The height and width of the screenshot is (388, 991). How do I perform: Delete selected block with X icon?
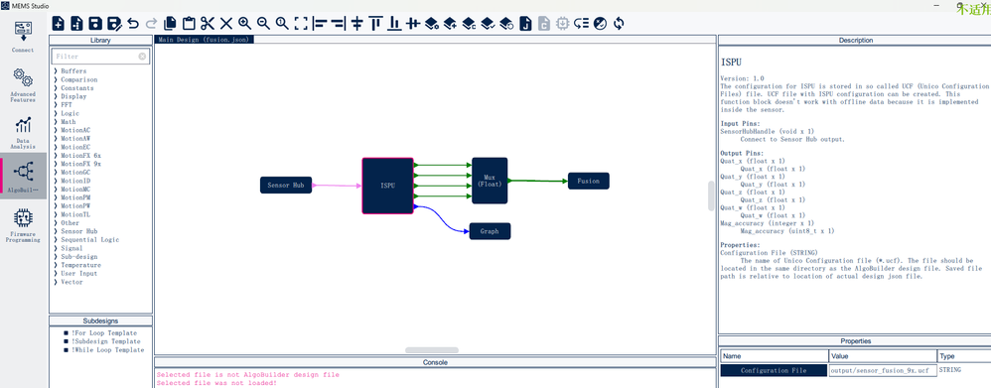[225, 24]
